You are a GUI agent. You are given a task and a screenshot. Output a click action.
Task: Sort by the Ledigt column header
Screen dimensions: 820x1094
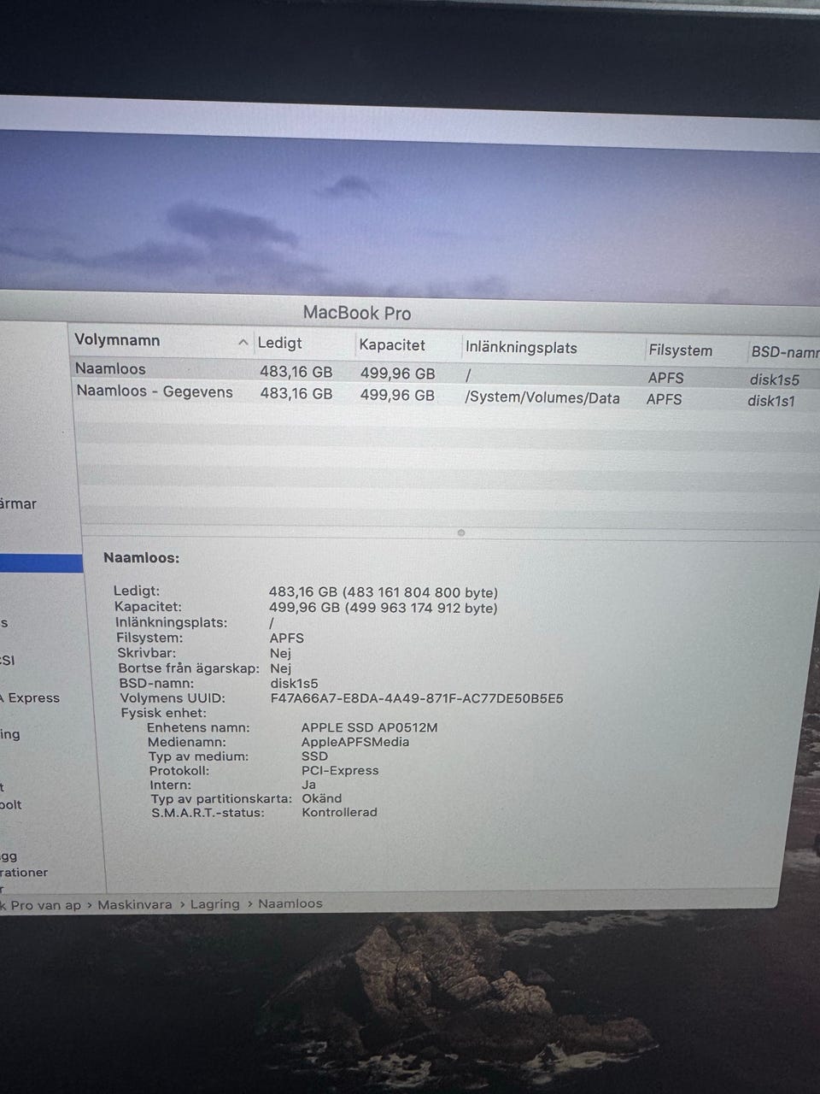coord(280,343)
